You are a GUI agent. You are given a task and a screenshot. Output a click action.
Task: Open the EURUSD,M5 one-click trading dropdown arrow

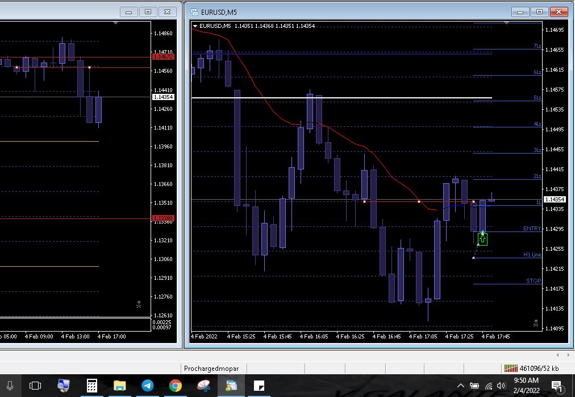click(x=195, y=26)
